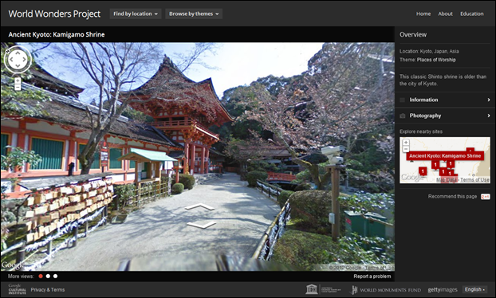Open the UNESCO logo link

[323, 289]
